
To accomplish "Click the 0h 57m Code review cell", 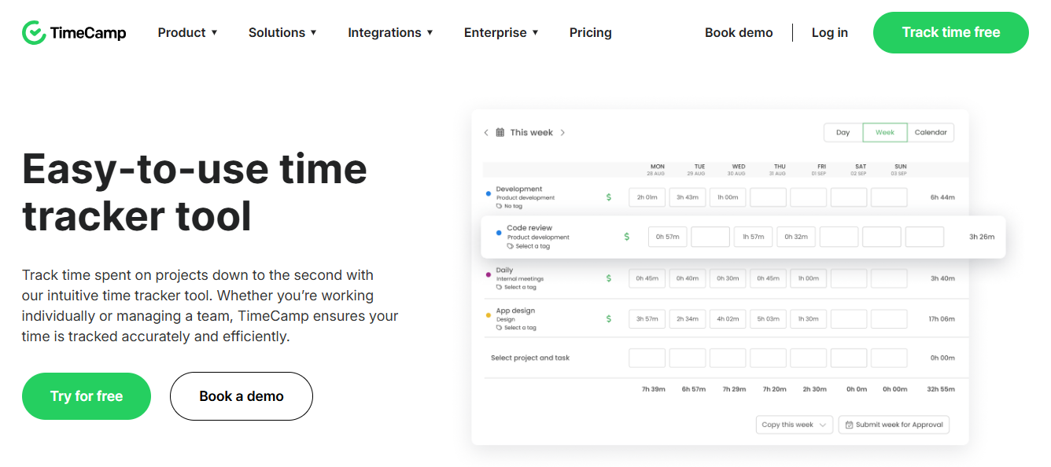I will (x=668, y=237).
